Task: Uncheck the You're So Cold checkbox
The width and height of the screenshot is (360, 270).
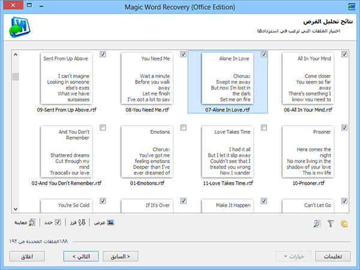Action: click(x=103, y=201)
